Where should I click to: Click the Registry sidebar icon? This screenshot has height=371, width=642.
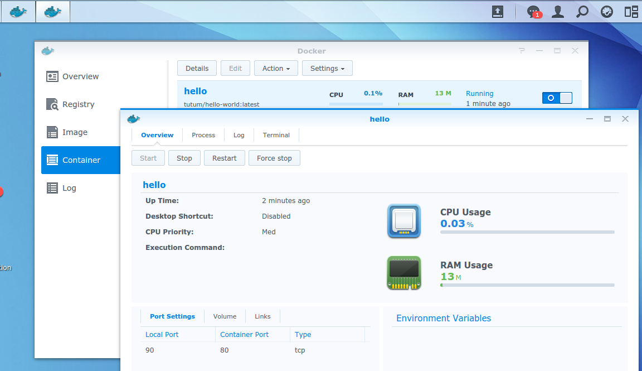pyautogui.click(x=52, y=104)
